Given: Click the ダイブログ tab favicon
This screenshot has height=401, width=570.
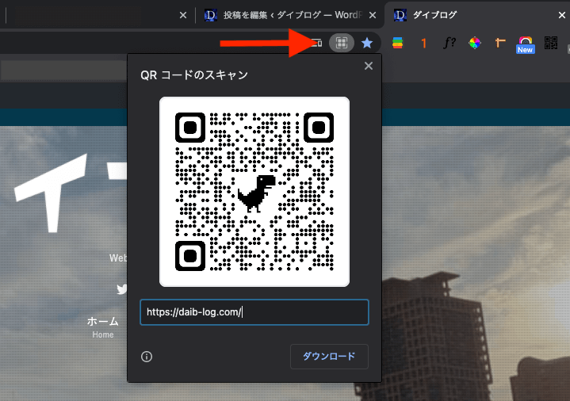Looking at the screenshot, I should coord(400,15).
